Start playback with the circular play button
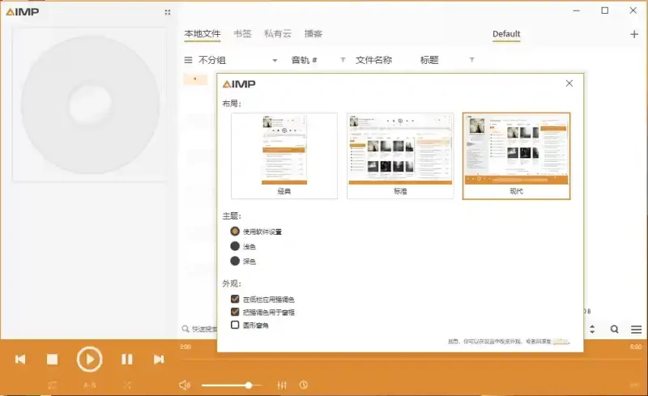This screenshot has height=396, width=648. click(x=89, y=360)
